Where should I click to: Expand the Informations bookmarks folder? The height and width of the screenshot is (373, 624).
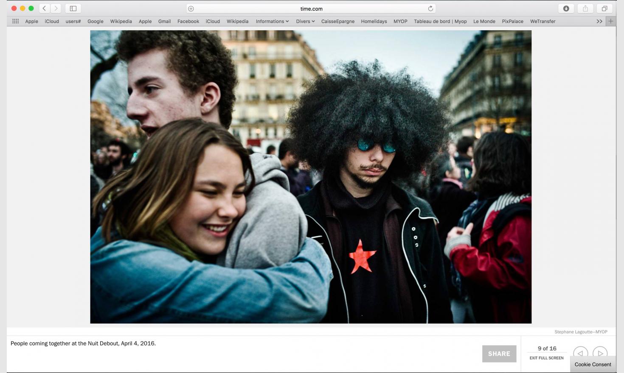coord(272,21)
